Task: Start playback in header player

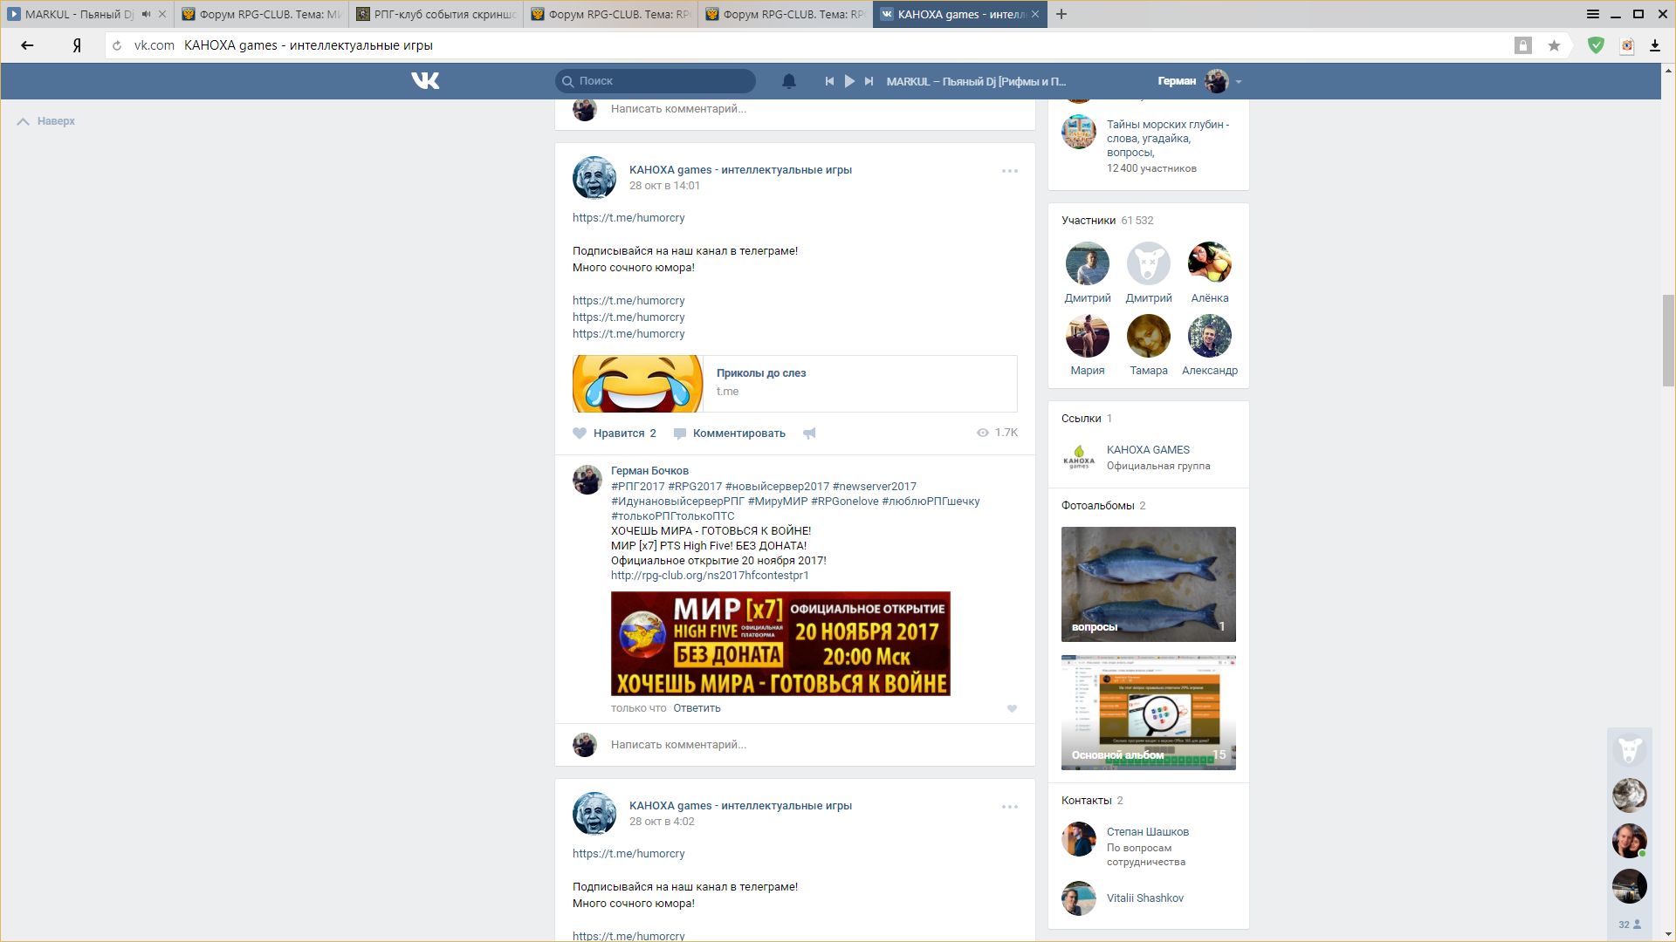Action: tap(849, 81)
